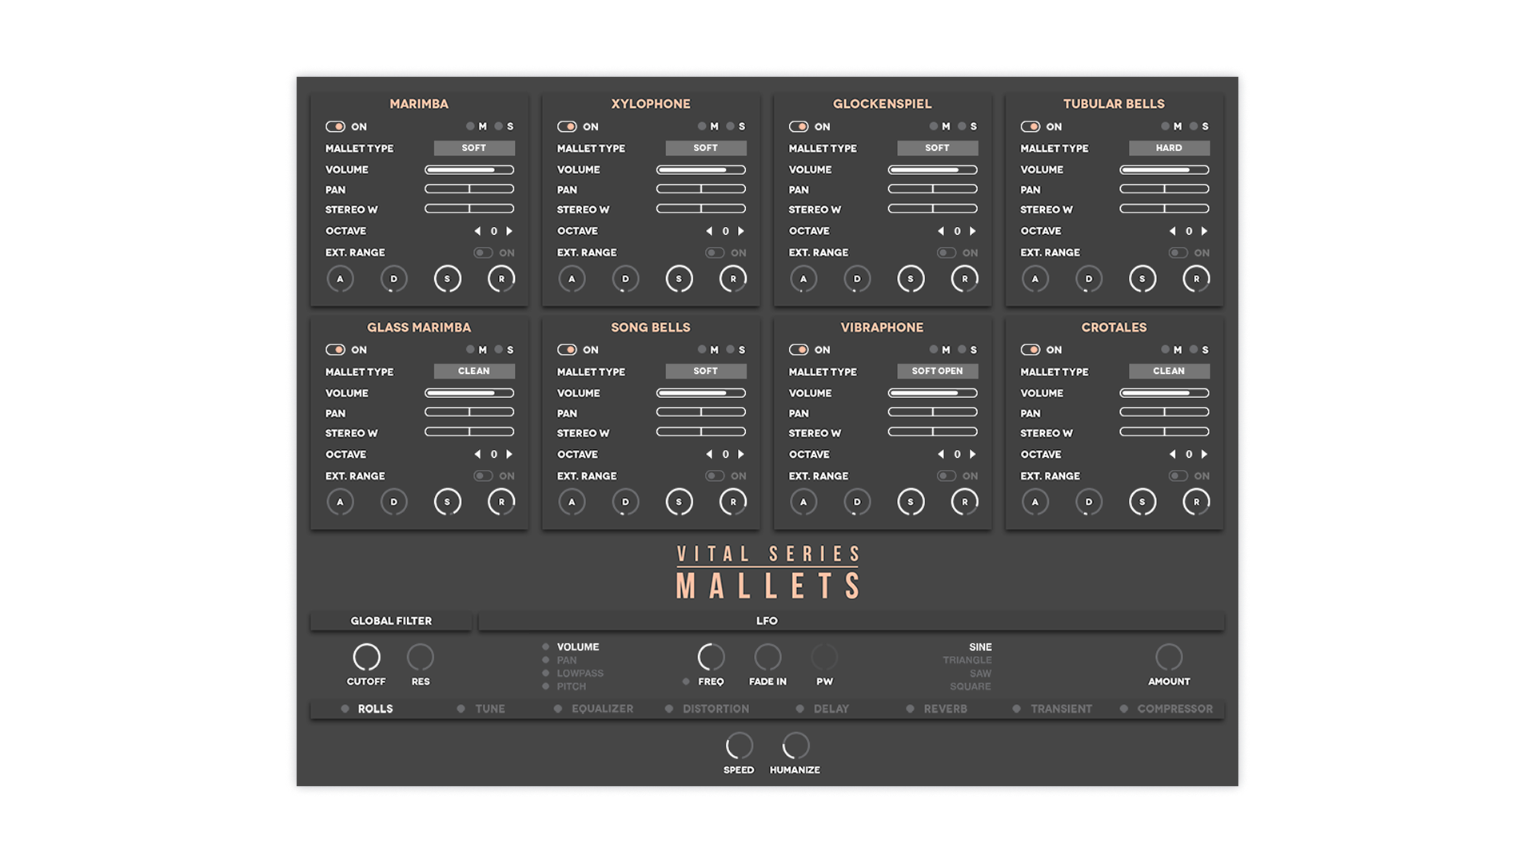Click the Xylophone Decay knob

pos(625,279)
